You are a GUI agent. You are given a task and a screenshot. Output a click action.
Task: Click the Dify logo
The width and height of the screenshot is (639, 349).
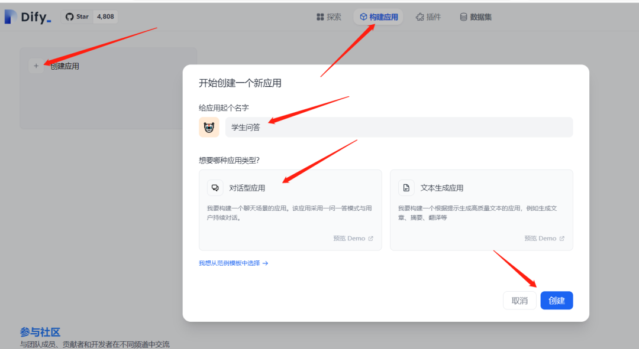28,17
